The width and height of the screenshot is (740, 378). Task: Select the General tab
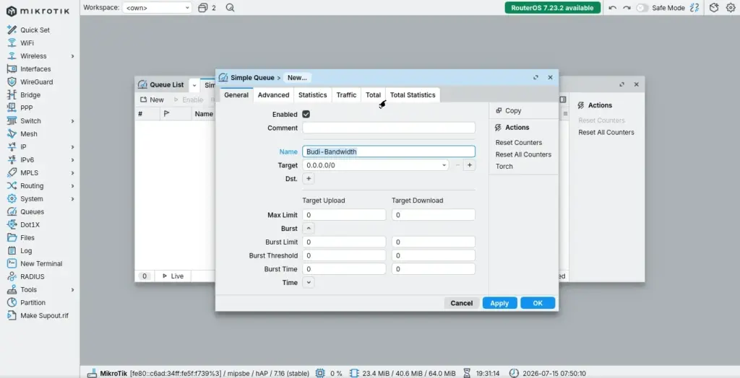point(236,94)
